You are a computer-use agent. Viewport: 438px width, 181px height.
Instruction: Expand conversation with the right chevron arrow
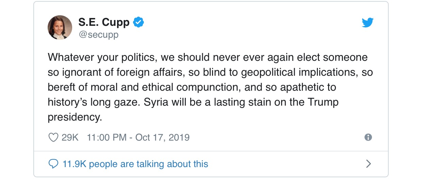coord(368,164)
